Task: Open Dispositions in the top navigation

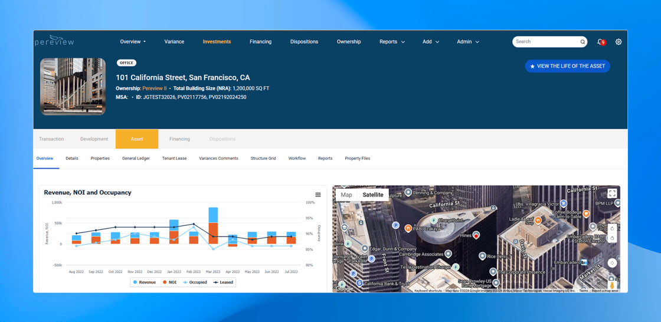Action: 305,42
